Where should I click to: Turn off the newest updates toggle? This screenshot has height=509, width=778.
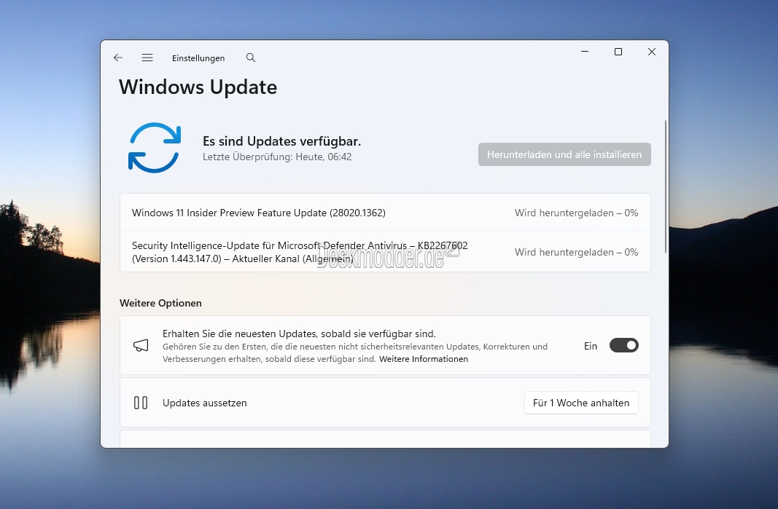click(x=623, y=345)
